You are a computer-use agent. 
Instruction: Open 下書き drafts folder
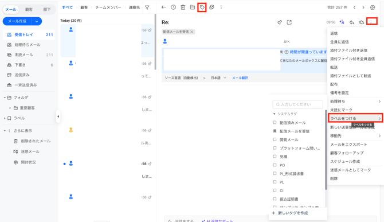coord(29,65)
